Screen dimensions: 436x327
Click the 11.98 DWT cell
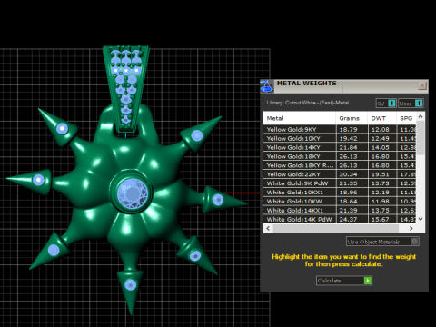(x=382, y=202)
